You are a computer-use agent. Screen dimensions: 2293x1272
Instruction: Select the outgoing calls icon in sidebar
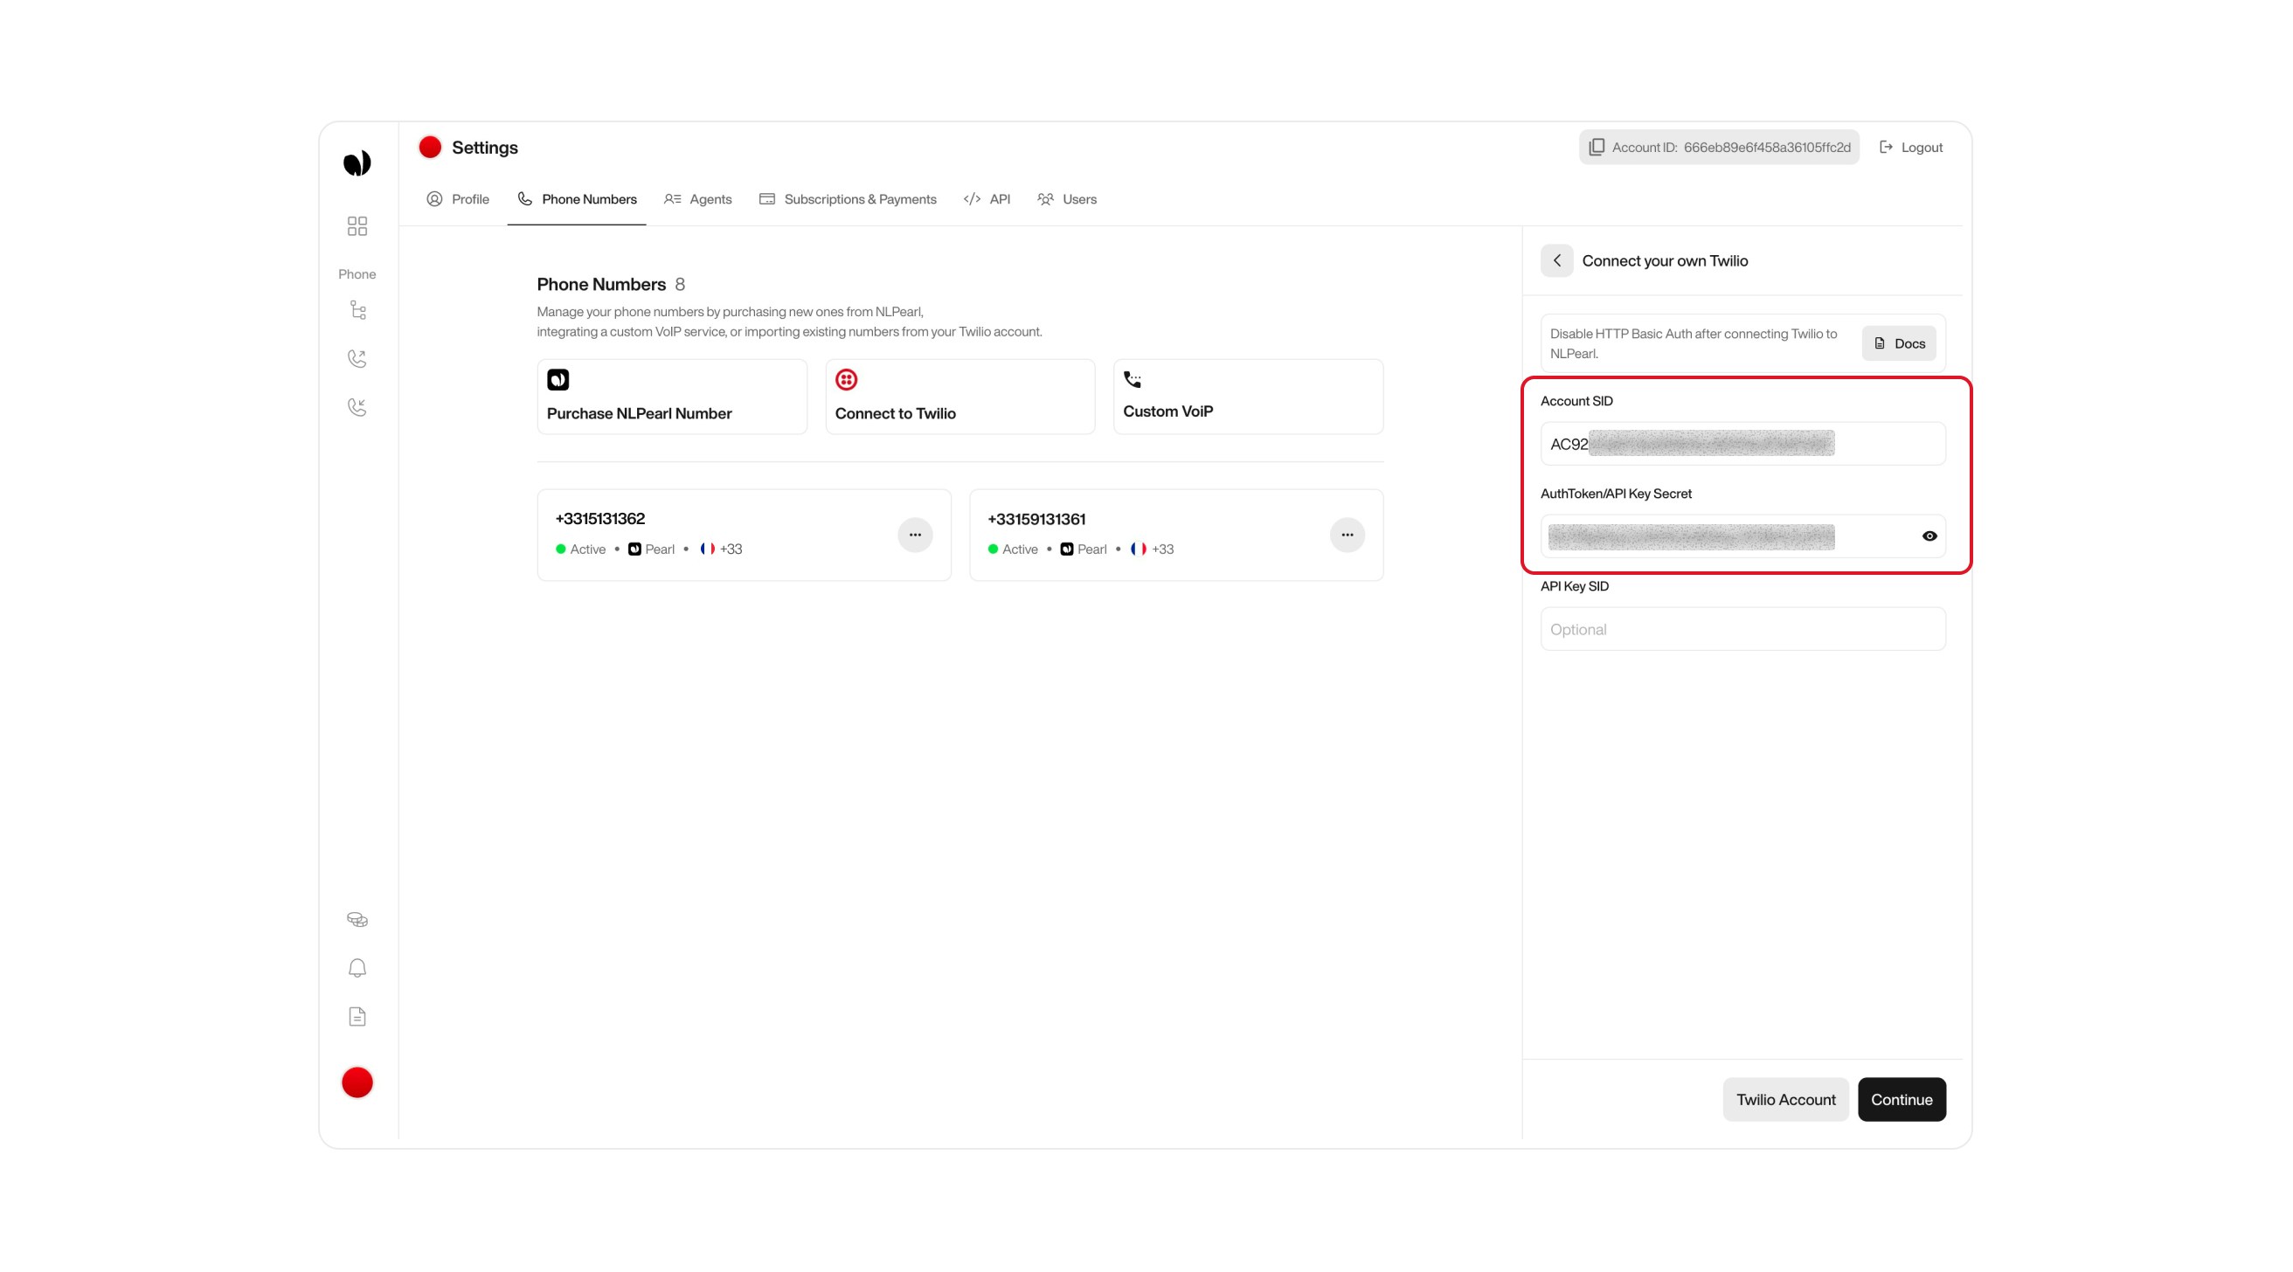[x=357, y=358]
